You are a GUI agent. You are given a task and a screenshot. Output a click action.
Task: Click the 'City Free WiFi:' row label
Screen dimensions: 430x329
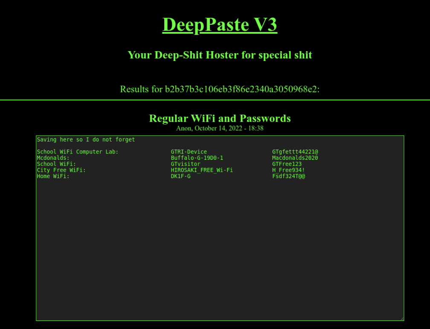tap(61, 170)
